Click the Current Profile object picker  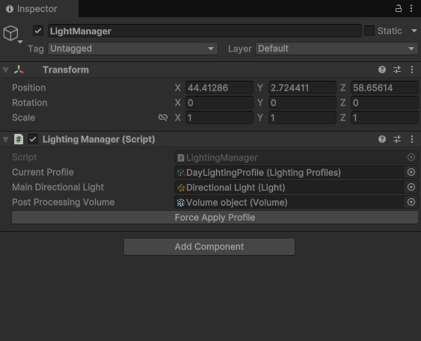411,172
